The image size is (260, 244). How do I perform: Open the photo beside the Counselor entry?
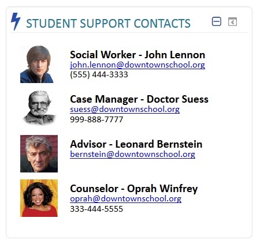point(39,198)
